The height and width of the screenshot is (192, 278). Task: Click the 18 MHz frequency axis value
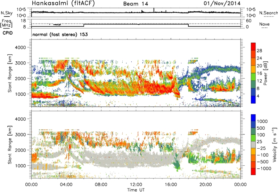click(23, 21)
